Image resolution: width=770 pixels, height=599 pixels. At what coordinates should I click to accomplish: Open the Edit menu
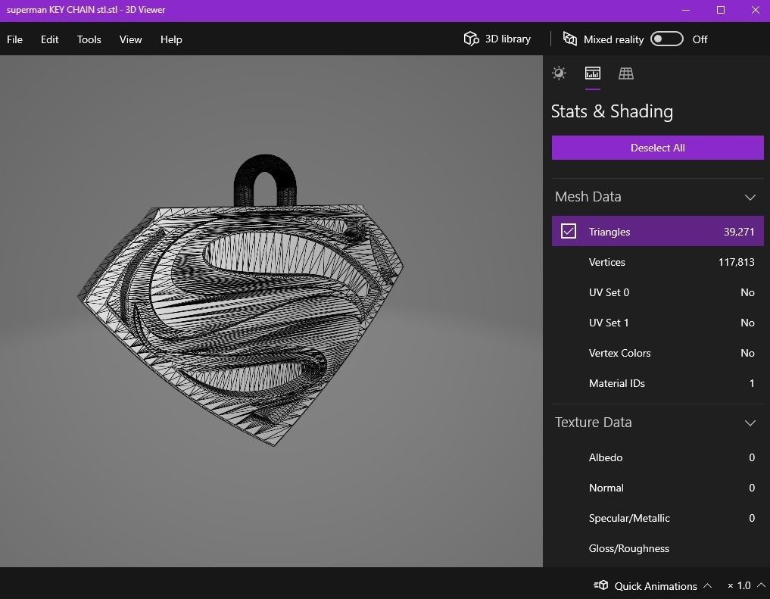(x=50, y=39)
